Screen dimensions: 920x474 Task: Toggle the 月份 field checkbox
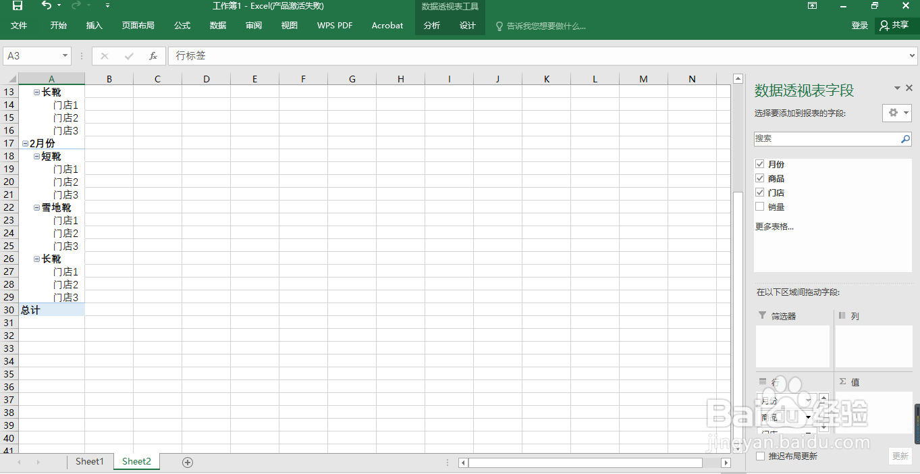[760, 164]
